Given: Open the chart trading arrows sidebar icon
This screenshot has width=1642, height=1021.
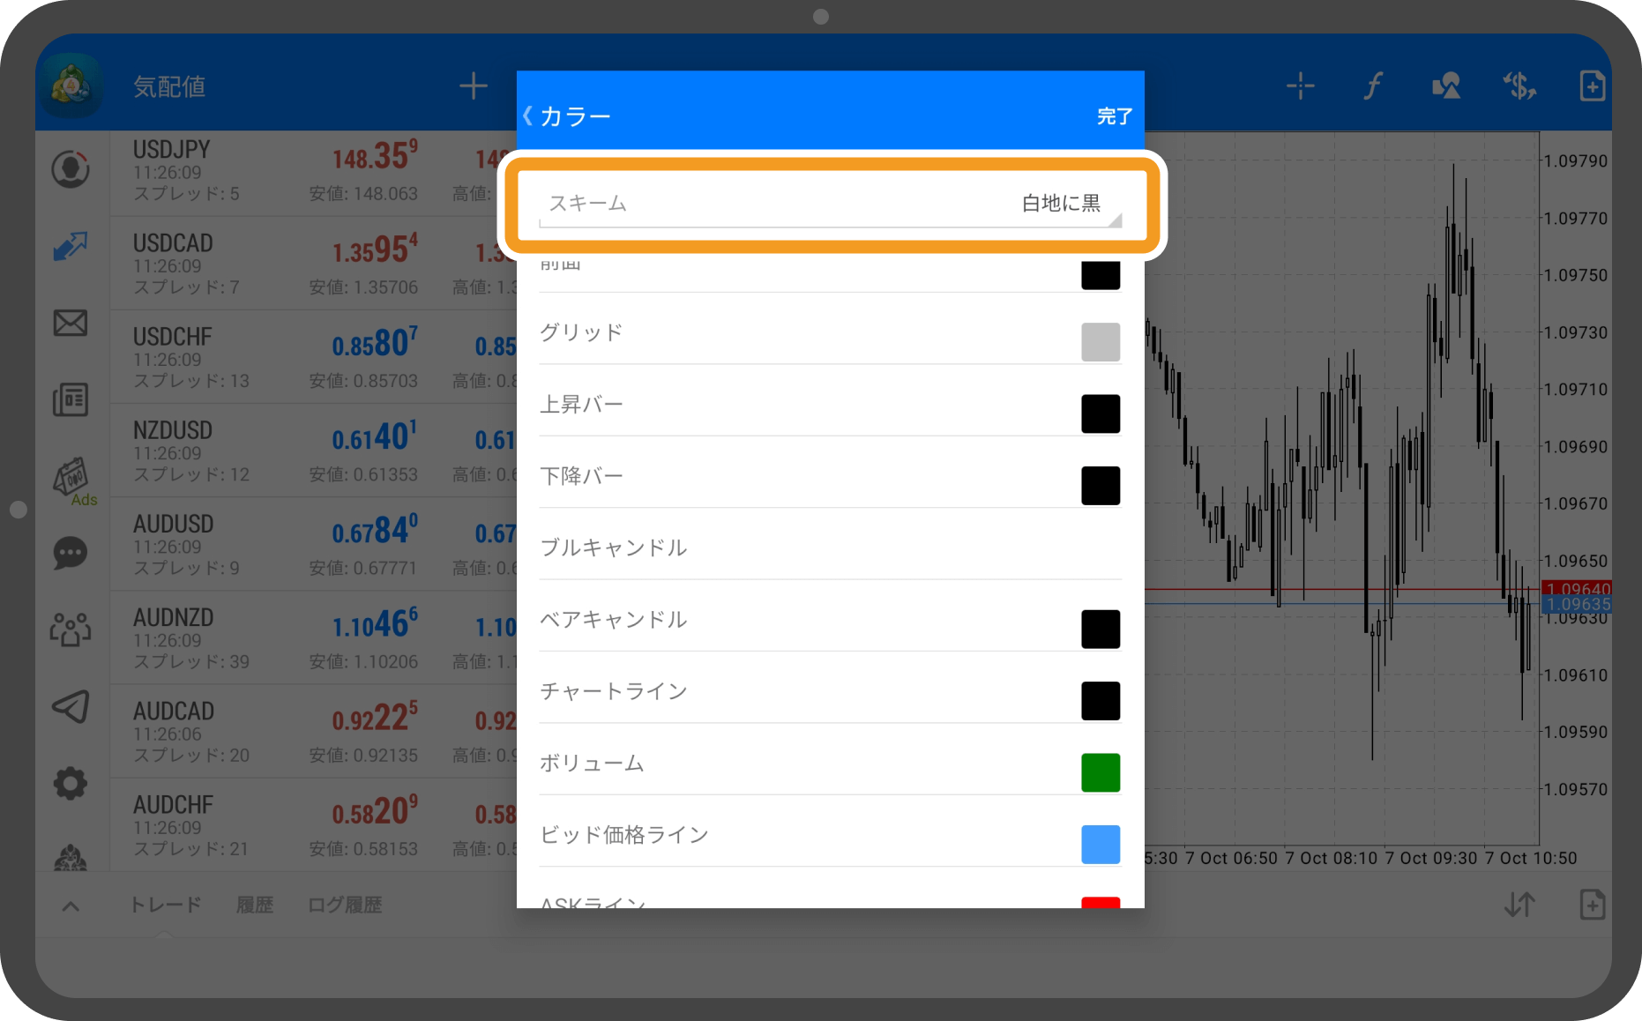Looking at the screenshot, I should click(x=71, y=246).
